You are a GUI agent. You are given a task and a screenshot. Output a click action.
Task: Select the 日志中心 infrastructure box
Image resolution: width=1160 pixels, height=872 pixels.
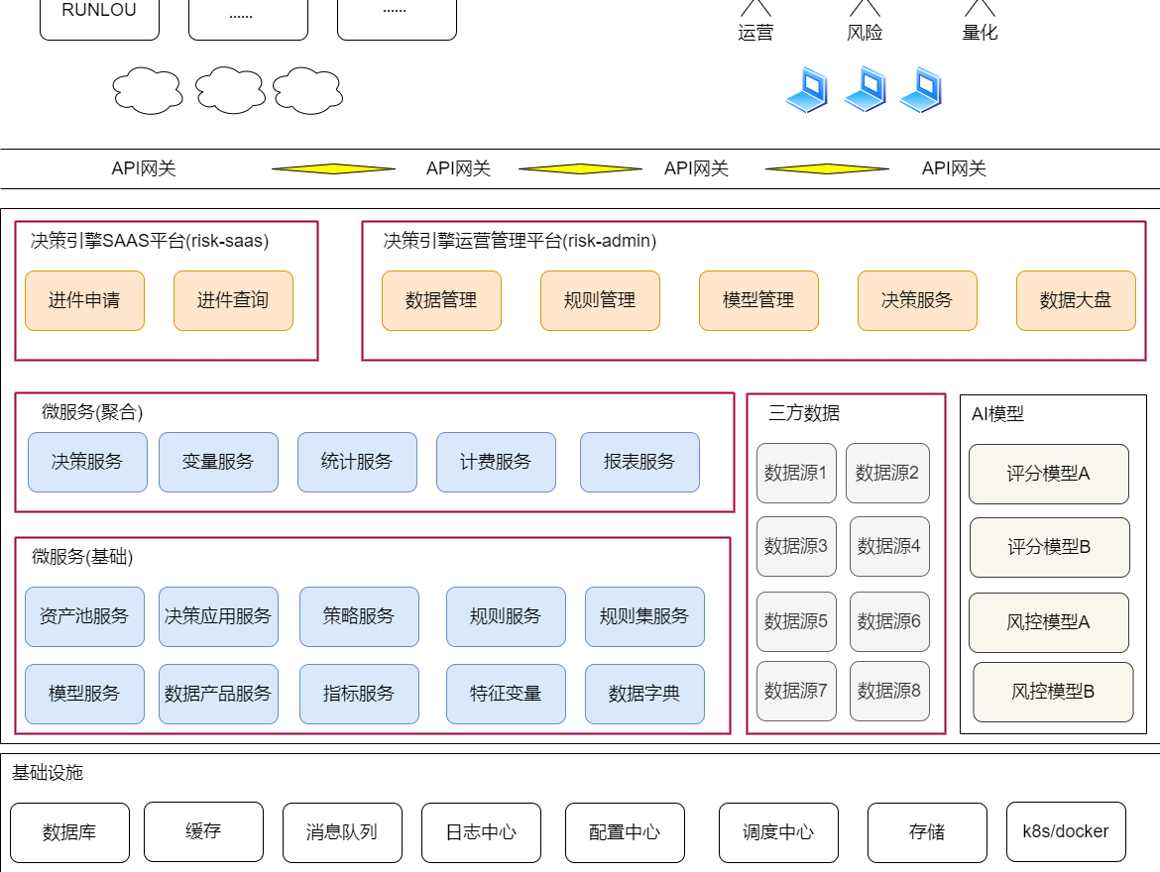pos(481,832)
